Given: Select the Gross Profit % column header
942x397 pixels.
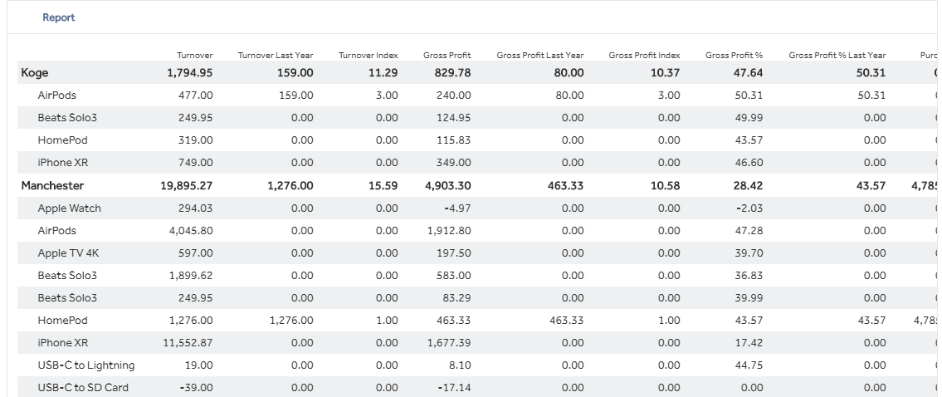Looking at the screenshot, I should (735, 55).
